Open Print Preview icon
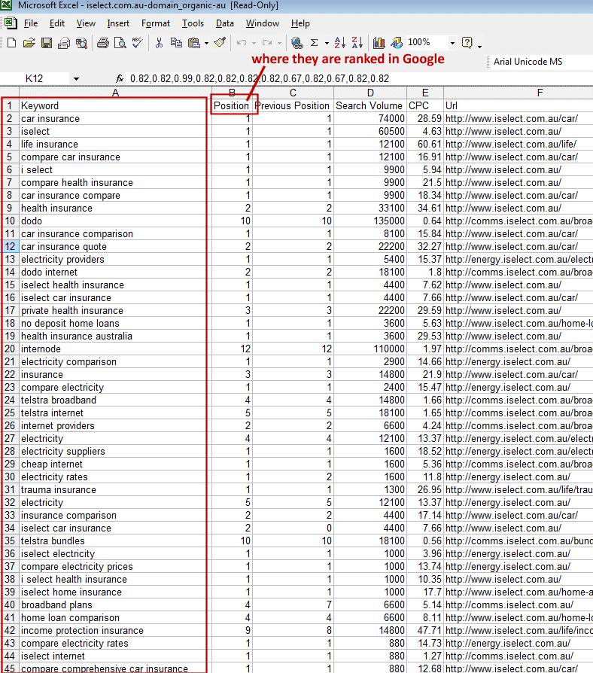The image size is (593, 673). [x=120, y=42]
